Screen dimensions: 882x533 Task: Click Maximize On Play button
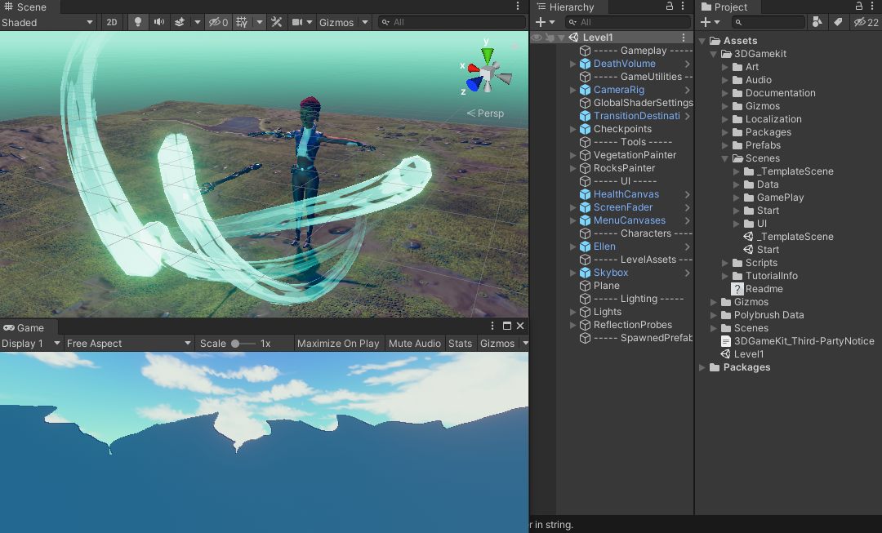coord(337,344)
